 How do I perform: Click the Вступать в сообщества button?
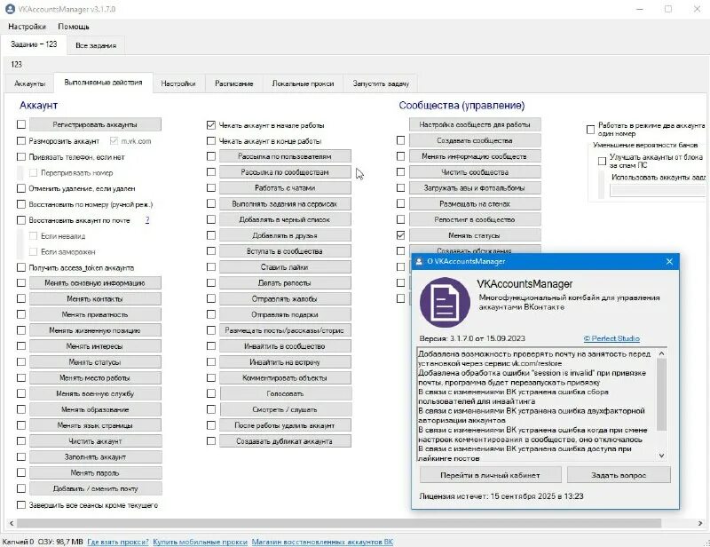(285, 251)
